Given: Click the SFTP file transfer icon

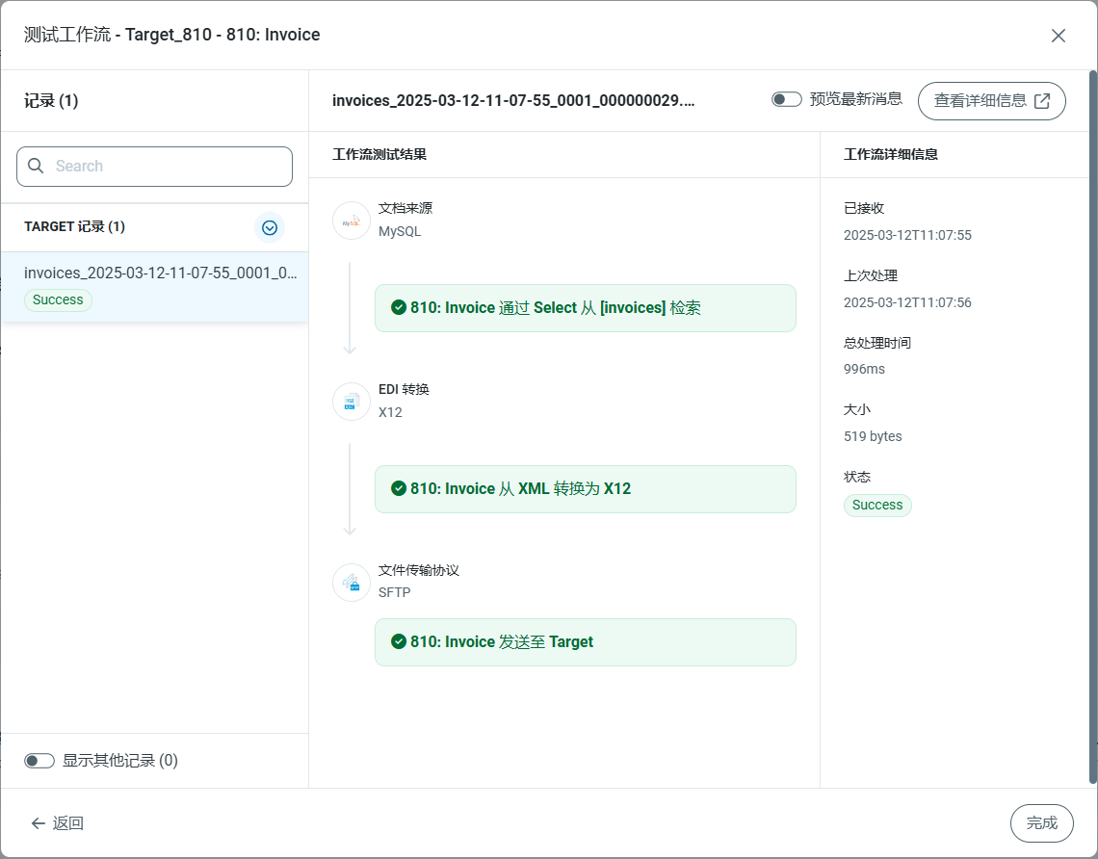Looking at the screenshot, I should [352, 583].
